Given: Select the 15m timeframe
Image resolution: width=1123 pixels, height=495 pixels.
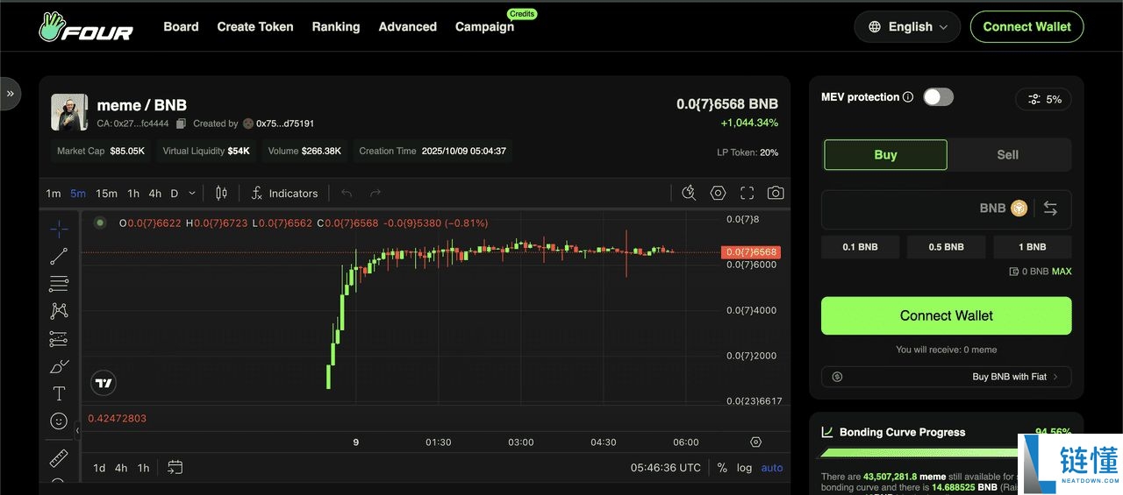Looking at the screenshot, I should 107,193.
